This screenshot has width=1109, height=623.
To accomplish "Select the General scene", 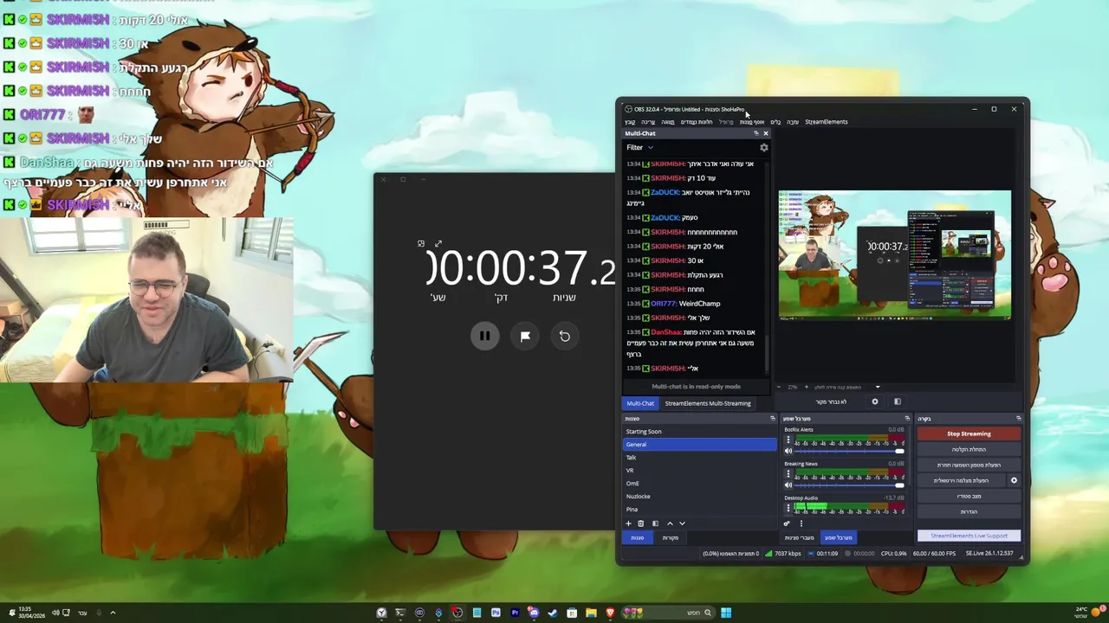I will point(700,445).
